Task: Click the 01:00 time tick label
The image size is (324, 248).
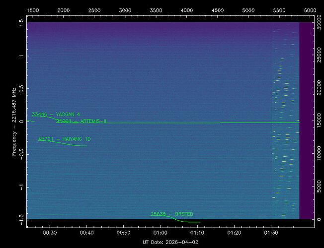Action: click(x=161, y=232)
